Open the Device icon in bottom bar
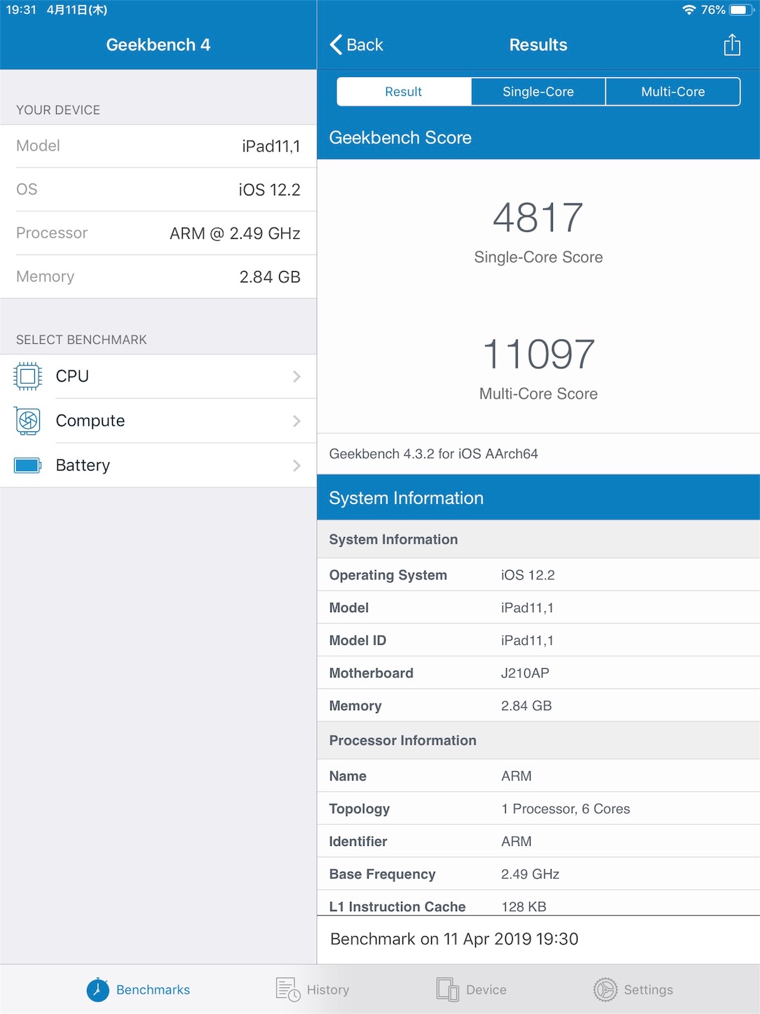This screenshot has width=760, height=1014. pyautogui.click(x=448, y=989)
